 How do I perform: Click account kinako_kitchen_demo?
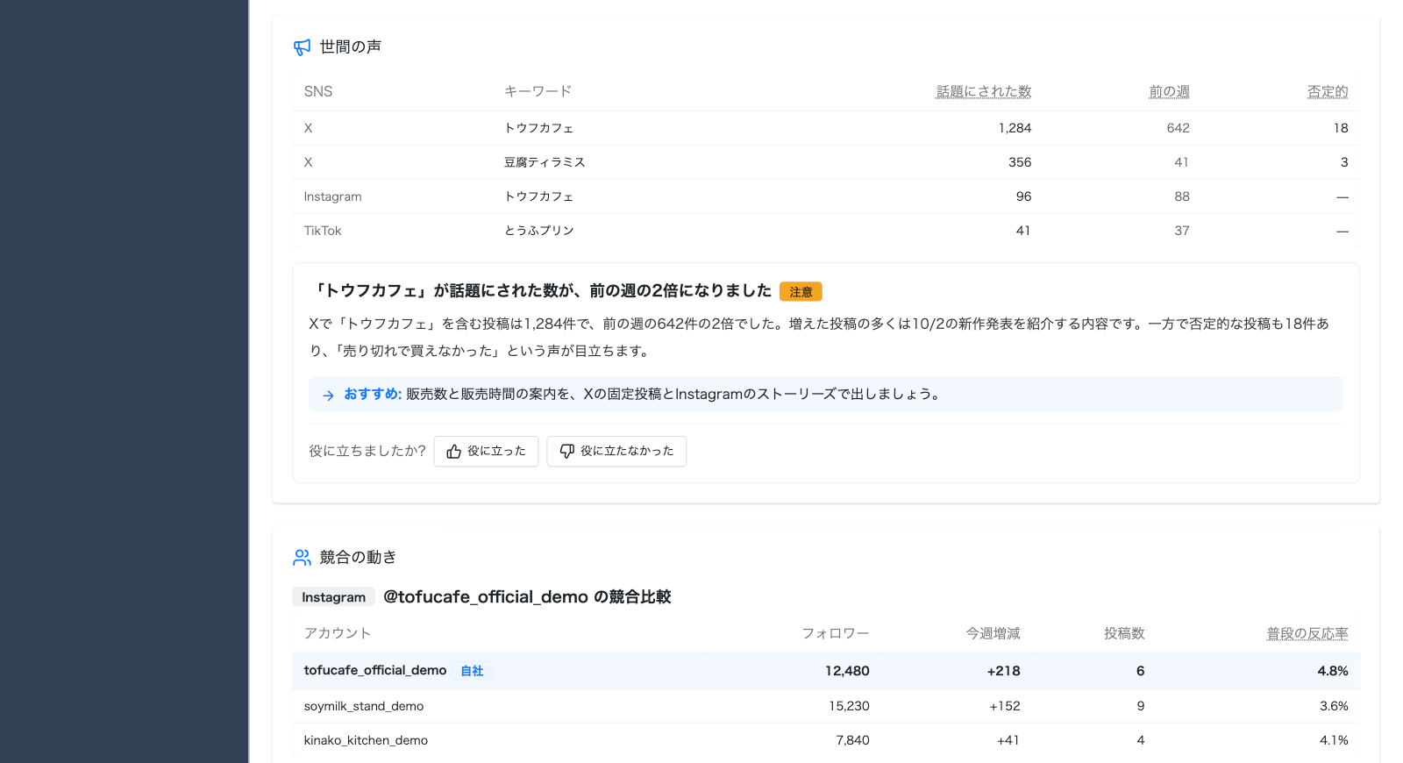tap(366, 740)
